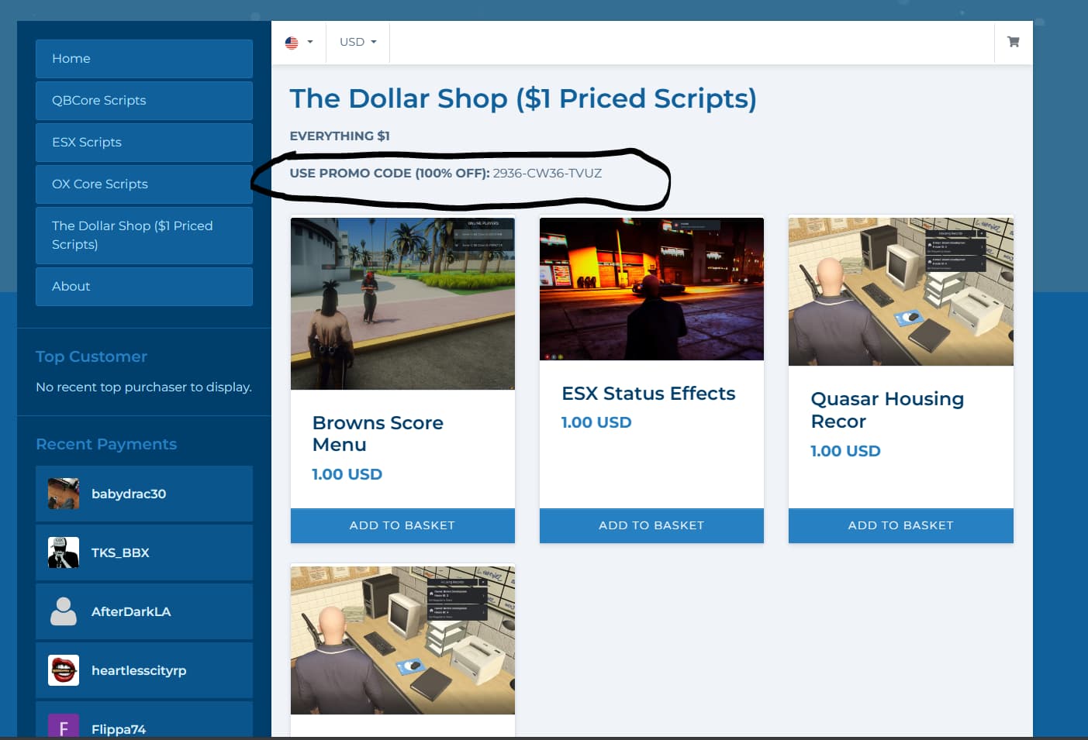Click Flippa74 purple F avatar
The height and width of the screenshot is (740, 1088).
point(64,727)
